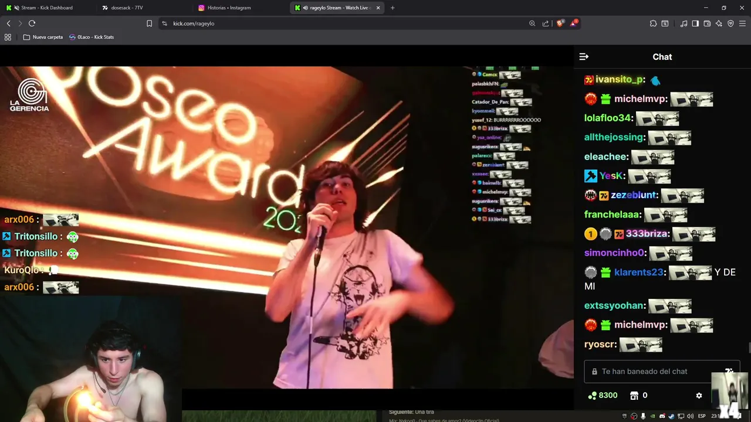Open Leo AI sparkle icon
This screenshot has width=751, height=422.
tap(719, 23)
